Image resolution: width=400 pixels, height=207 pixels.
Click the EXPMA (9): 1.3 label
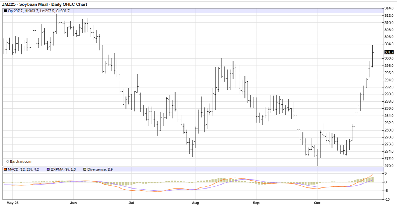pos(63,170)
